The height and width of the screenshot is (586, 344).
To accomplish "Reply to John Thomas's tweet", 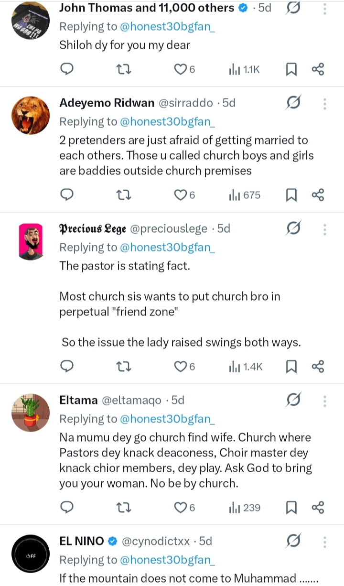I will [x=67, y=70].
